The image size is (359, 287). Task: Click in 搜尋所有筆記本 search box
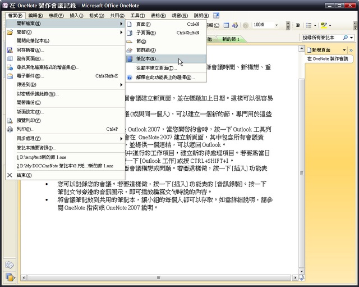pyautogui.click(x=322, y=38)
